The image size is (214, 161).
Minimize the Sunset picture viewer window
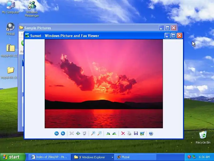tap(167, 36)
